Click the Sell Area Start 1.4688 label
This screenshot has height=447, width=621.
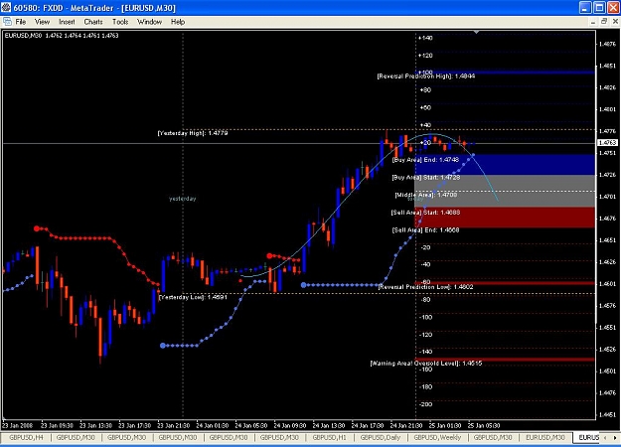[x=425, y=213]
